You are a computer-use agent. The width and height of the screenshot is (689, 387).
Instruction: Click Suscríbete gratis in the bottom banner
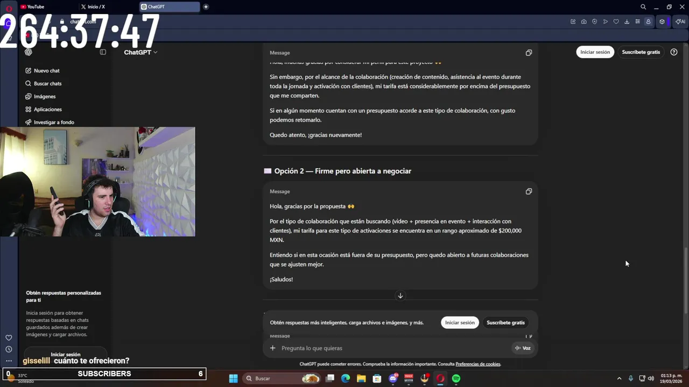point(505,322)
